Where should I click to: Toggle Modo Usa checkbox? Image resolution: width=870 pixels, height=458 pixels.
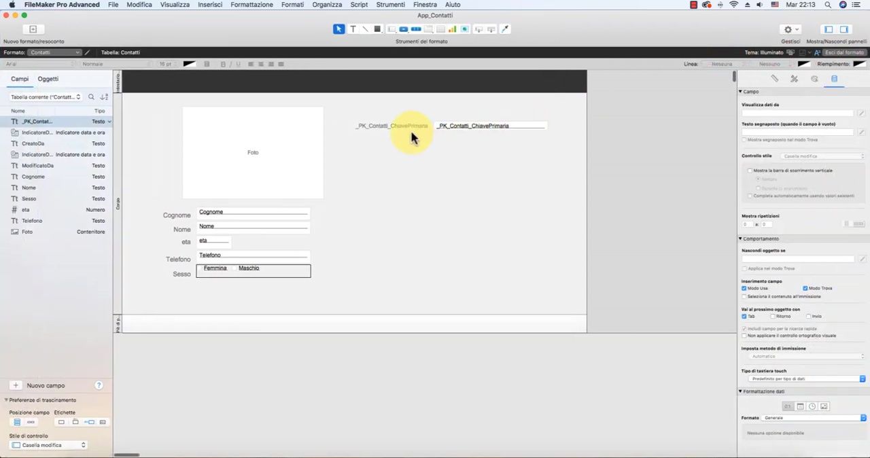[744, 288]
